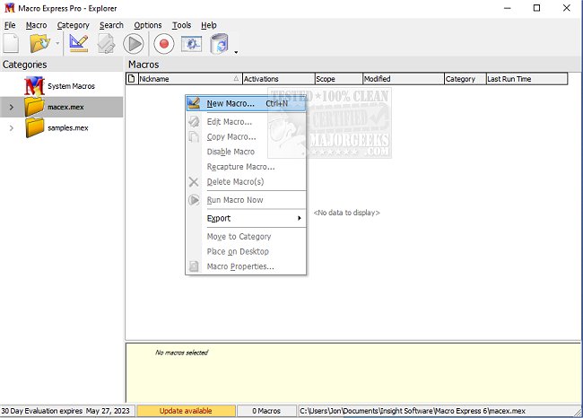Viewport: 583px width, 418px height.
Task: Click the macex.mex file path in the status bar
Action: [413, 411]
